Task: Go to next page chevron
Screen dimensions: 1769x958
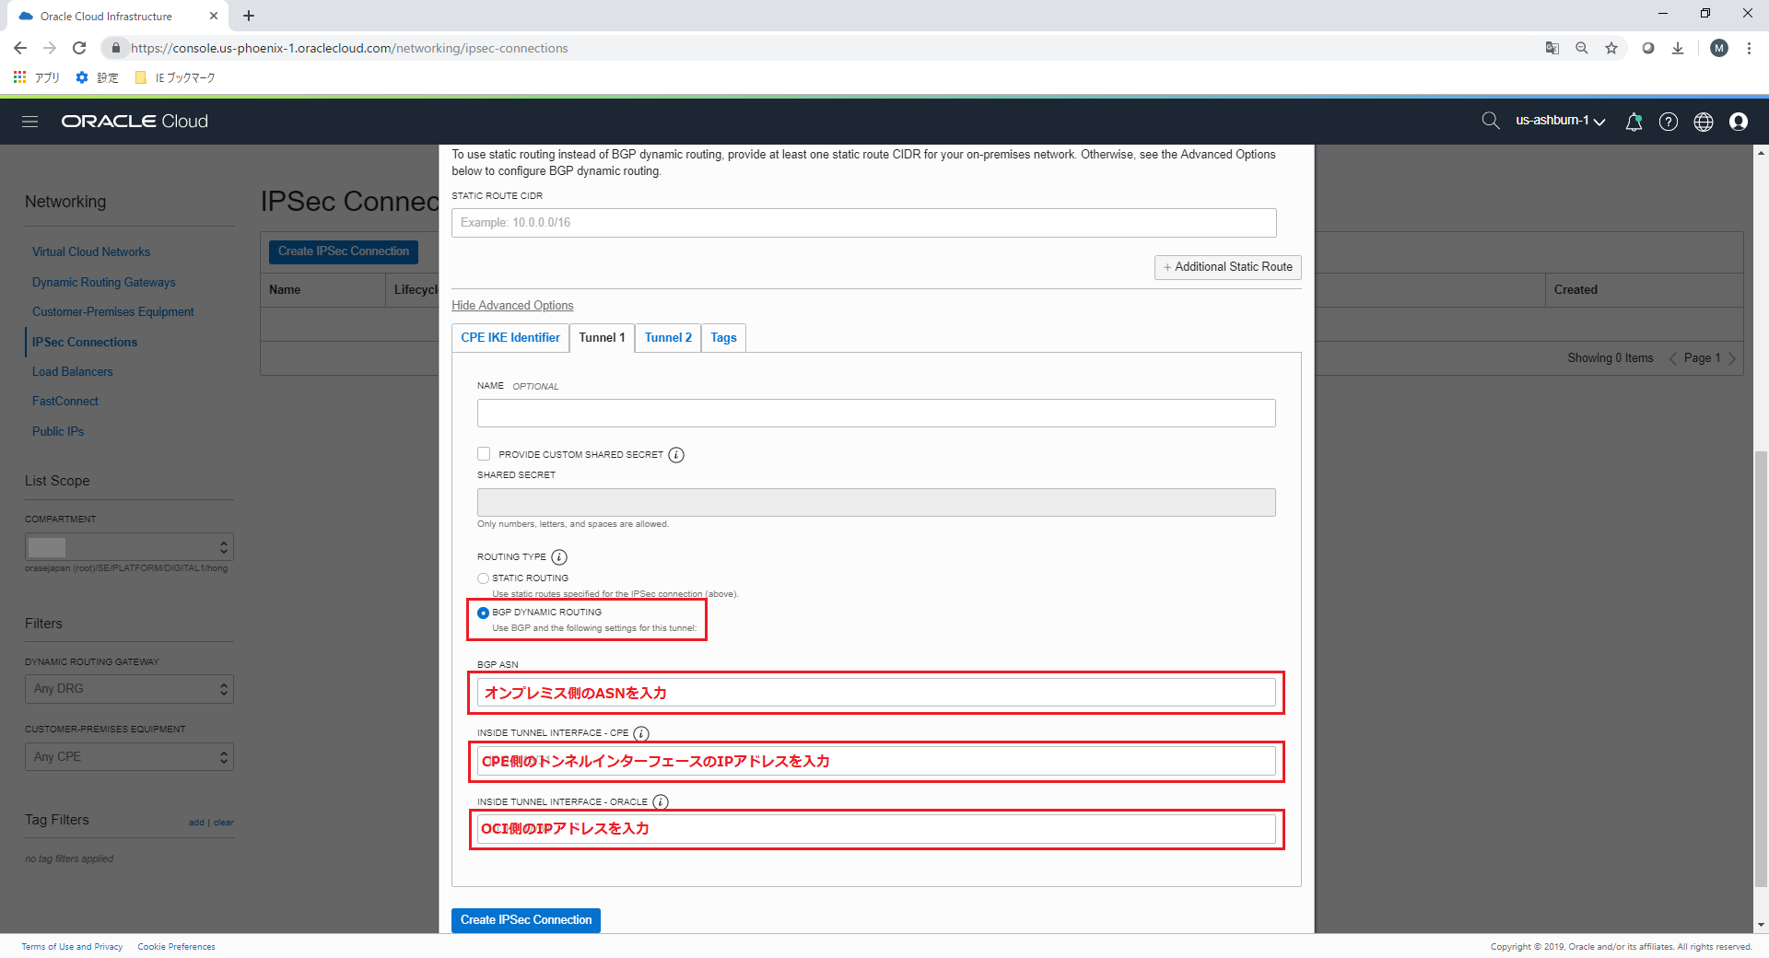Action: (1732, 358)
